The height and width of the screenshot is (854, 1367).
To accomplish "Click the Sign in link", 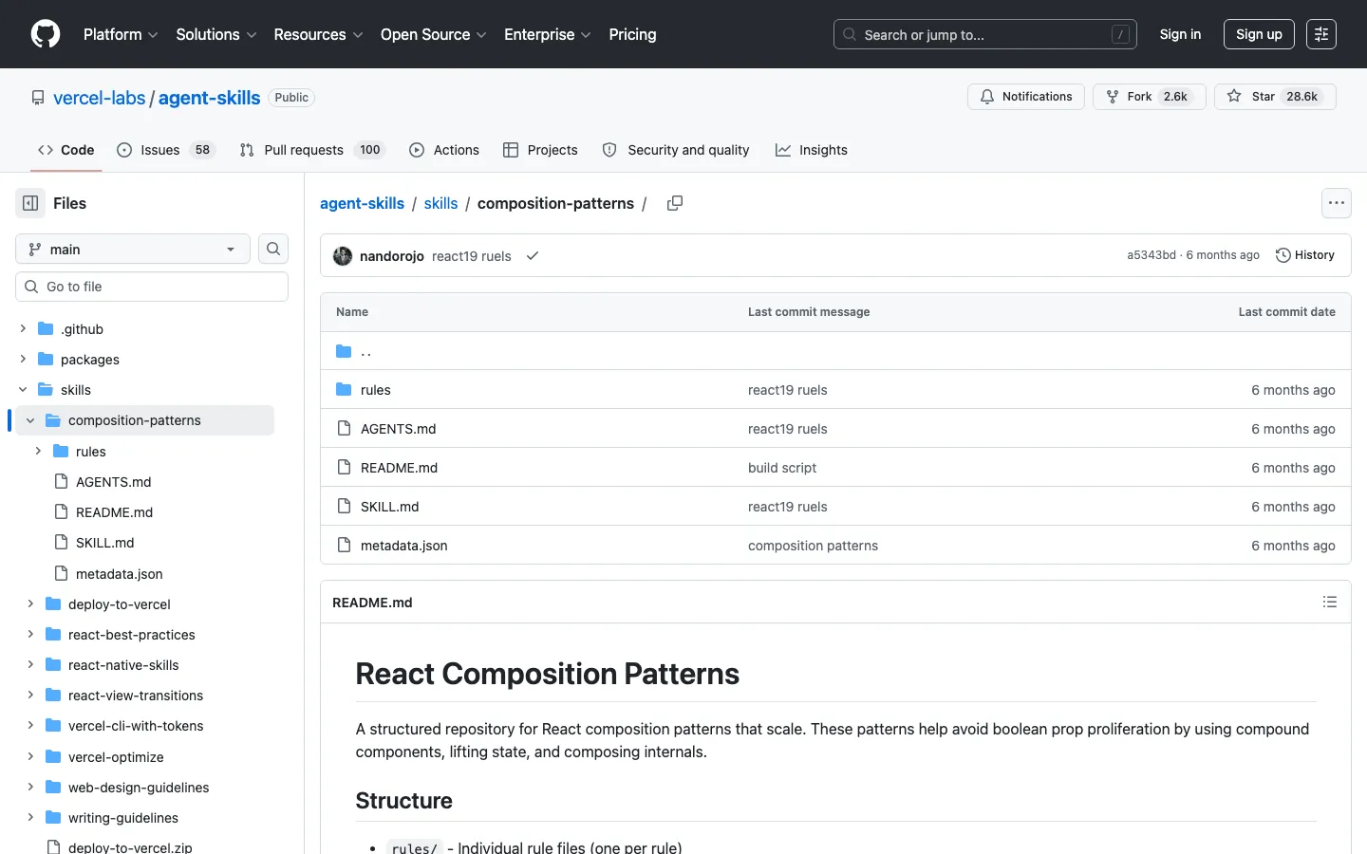I will tap(1180, 34).
